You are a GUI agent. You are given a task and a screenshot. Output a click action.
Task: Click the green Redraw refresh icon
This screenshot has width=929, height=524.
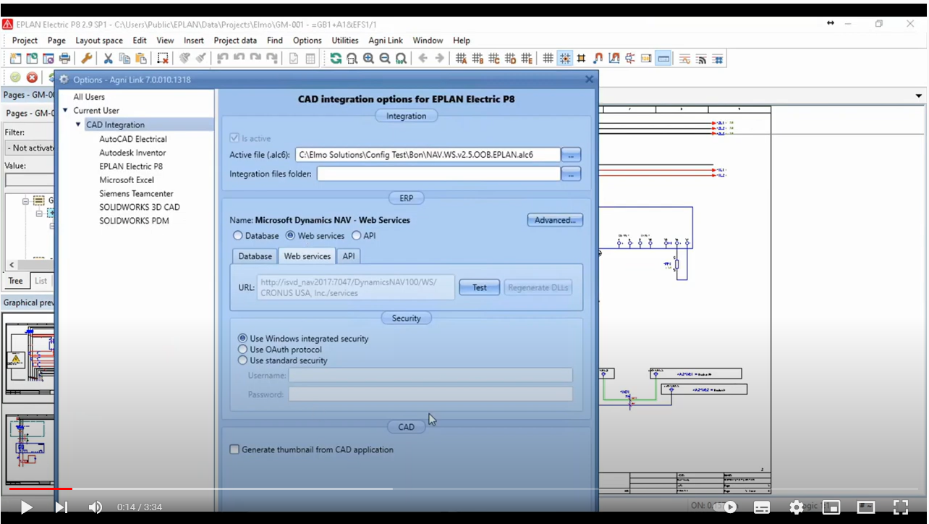click(x=336, y=59)
